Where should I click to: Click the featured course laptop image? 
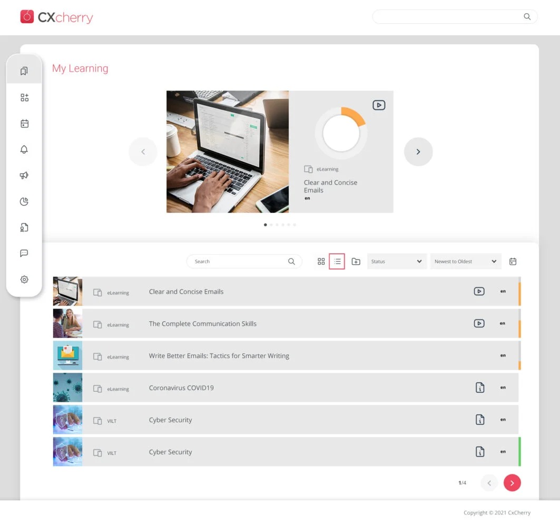[228, 152]
